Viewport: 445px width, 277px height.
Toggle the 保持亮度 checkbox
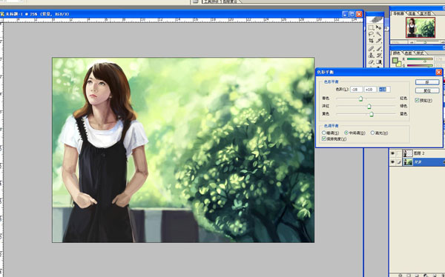click(x=324, y=138)
